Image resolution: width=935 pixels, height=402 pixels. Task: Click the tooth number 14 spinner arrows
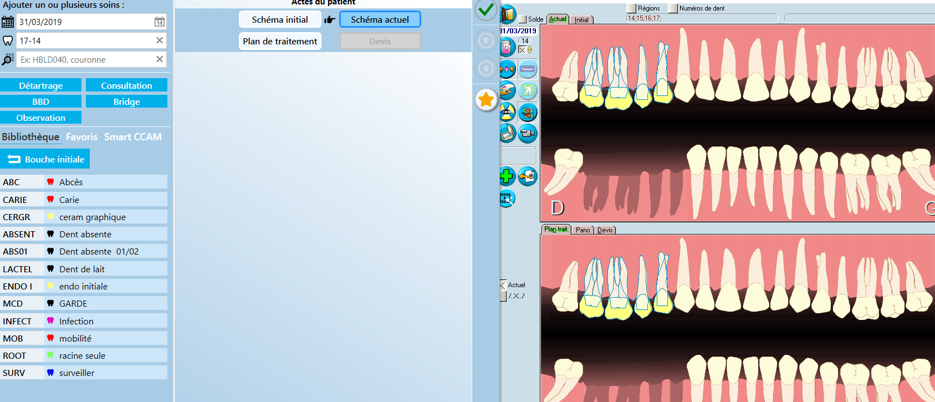[x=529, y=50]
